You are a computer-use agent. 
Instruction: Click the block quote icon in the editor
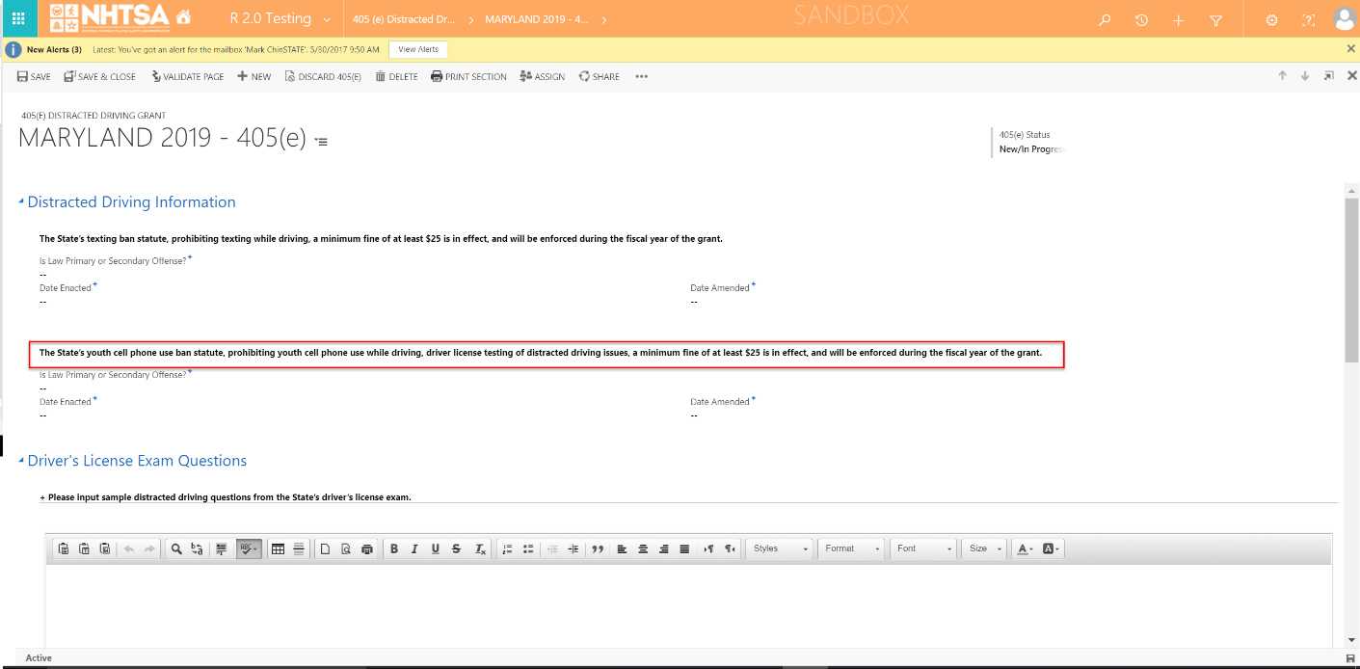[x=598, y=549]
